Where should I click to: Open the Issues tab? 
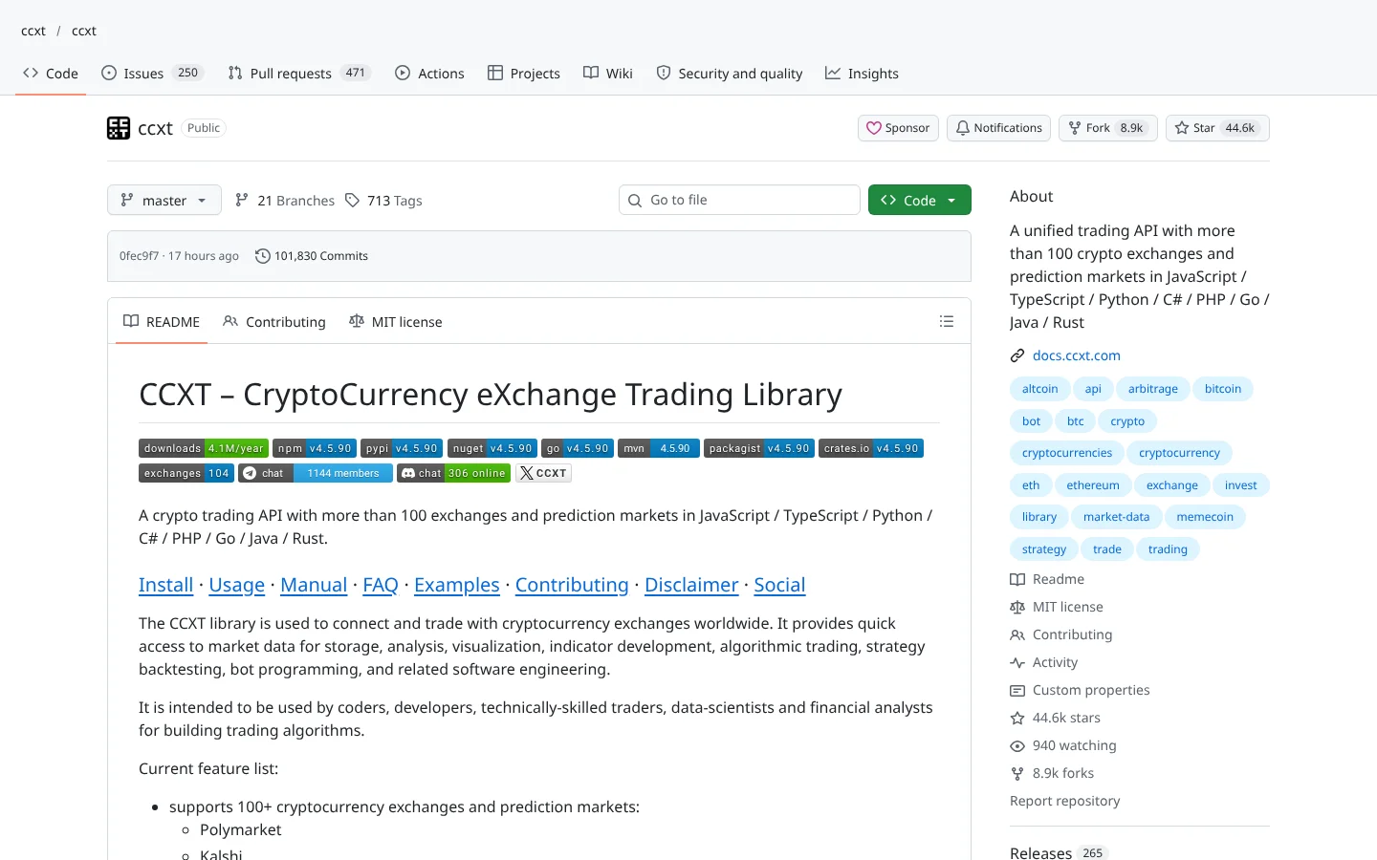pyautogui.click(x=152, y=73)
